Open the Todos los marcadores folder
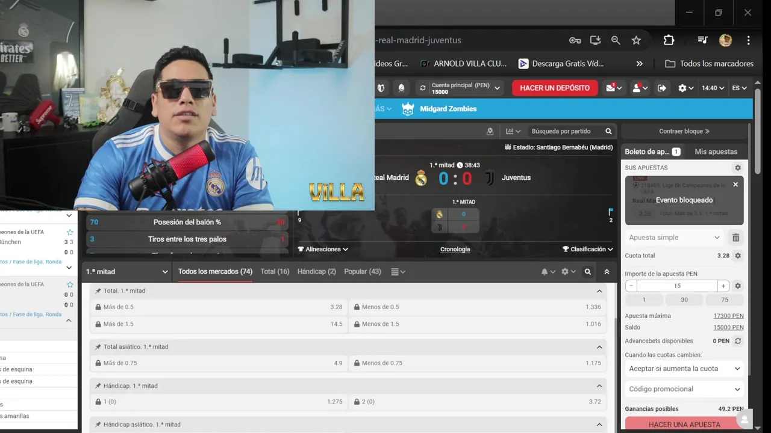This screenshot has height=433, width=771. point(710,64)
